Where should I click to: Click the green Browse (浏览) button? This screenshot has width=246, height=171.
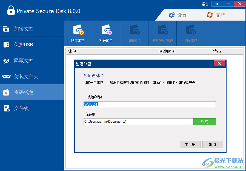[205, 122]
